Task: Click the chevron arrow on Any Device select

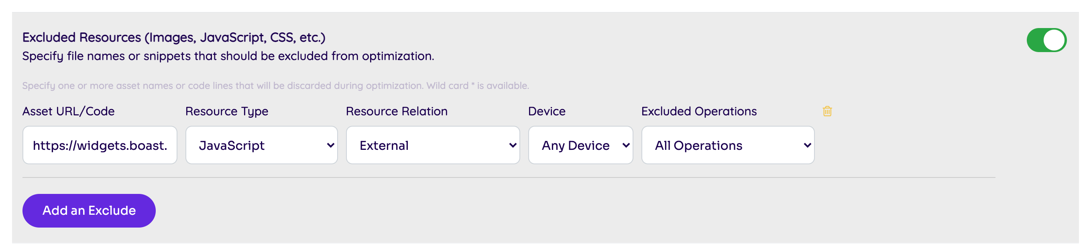Action: pyautogui.click(x=626, y=145)
